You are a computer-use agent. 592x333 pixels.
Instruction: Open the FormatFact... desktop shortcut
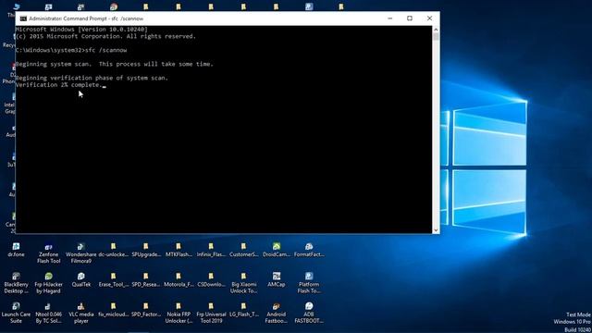click(x=309, y=250)
